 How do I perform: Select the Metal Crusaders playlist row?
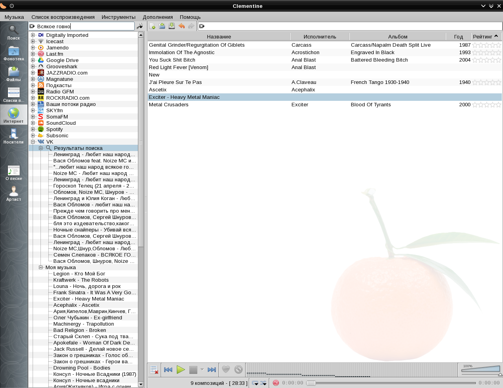coord(325,104)
